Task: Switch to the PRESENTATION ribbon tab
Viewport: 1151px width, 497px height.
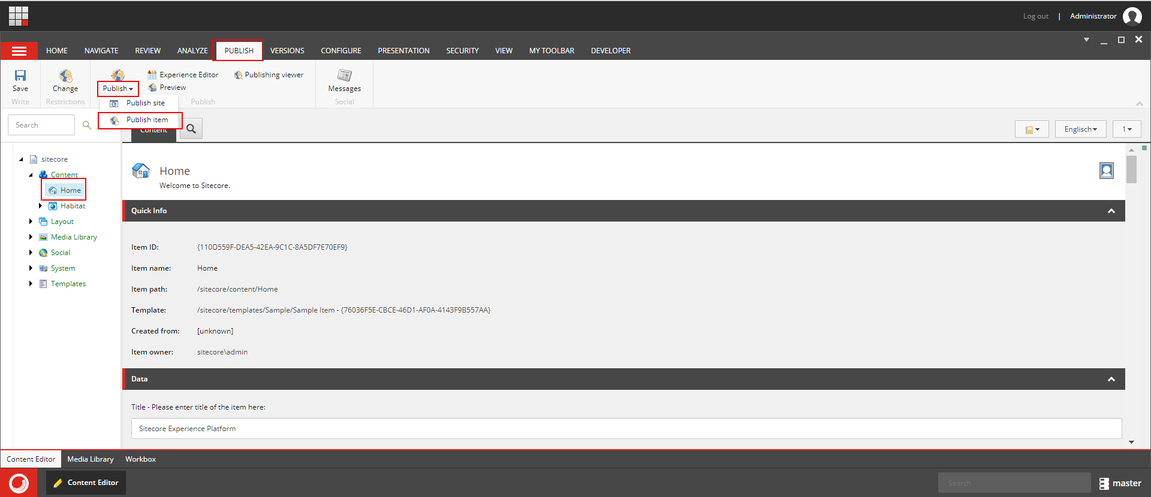Action: pyautogui.click(x=403, y=51)
